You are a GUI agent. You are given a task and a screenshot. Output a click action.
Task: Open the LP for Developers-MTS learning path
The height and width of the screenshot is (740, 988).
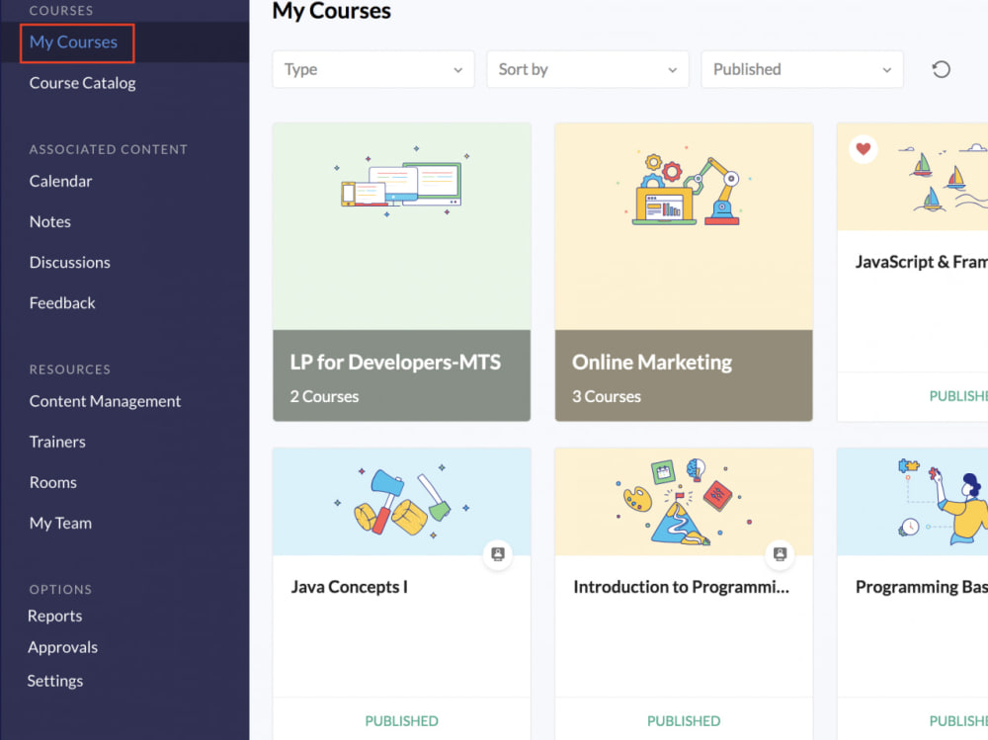401,272
